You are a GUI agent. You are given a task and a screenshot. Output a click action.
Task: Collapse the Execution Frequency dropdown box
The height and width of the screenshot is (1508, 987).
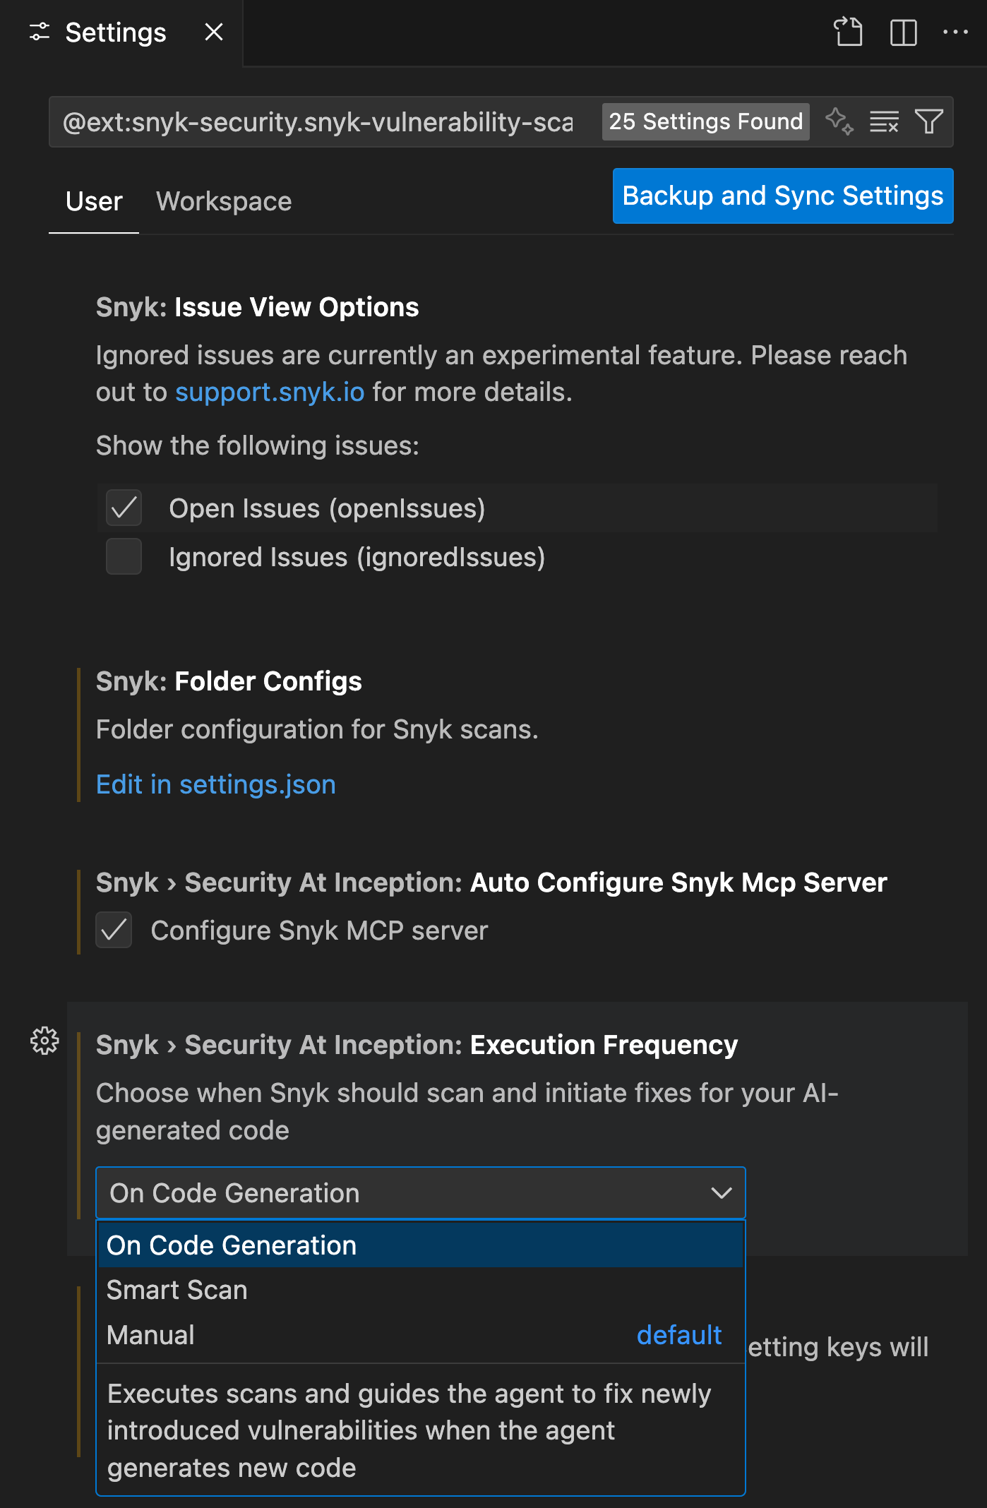pyautogui.click(x=420, y=1193)
